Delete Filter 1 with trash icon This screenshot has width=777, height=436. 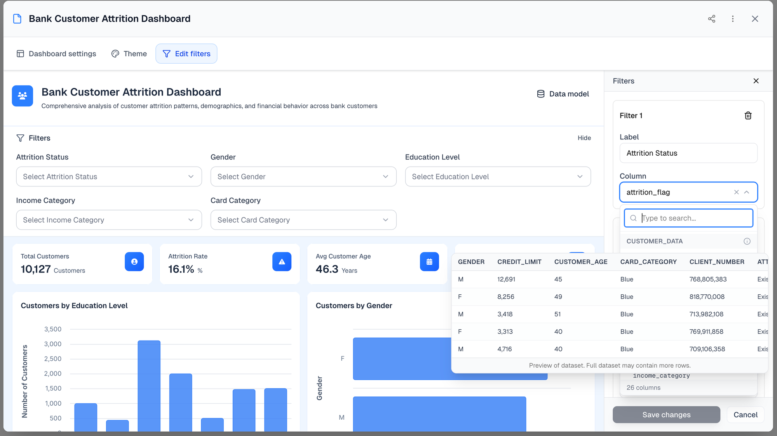point(748,115)
